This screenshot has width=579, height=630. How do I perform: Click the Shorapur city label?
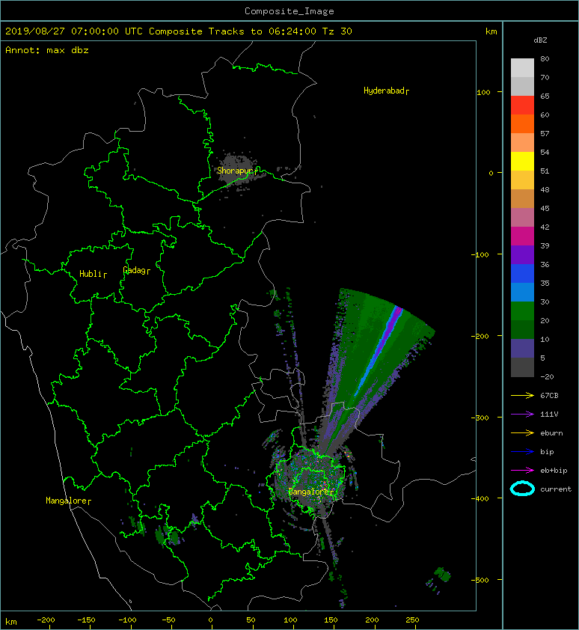[237, 171]
